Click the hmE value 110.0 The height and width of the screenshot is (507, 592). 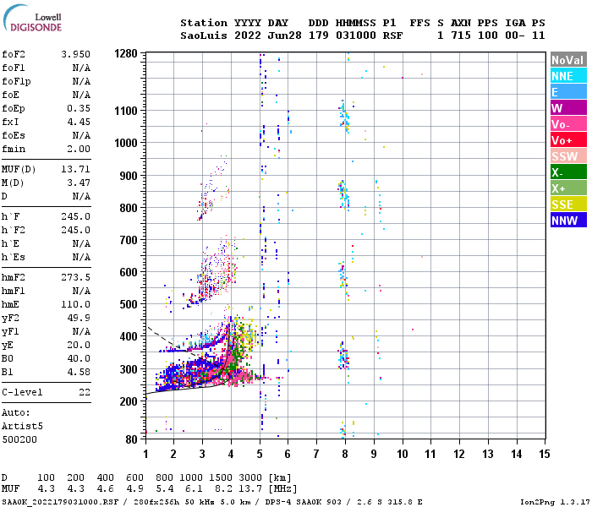(76, 304)
